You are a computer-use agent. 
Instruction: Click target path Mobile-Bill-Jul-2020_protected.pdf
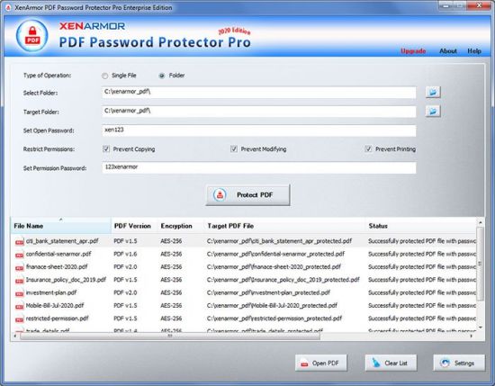coord(272,306)
